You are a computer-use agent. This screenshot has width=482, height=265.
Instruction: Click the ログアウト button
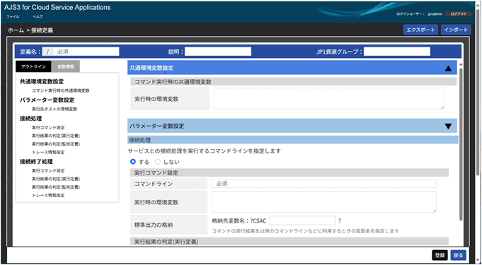pos(459,14)
